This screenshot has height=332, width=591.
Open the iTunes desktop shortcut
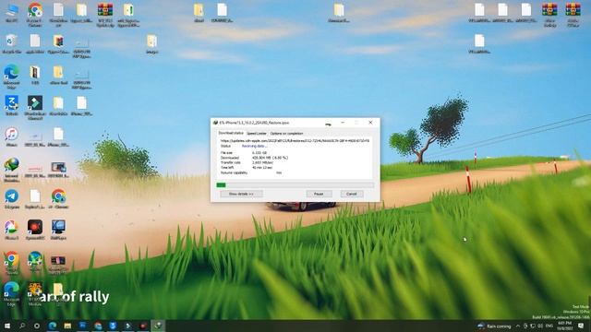12,137
